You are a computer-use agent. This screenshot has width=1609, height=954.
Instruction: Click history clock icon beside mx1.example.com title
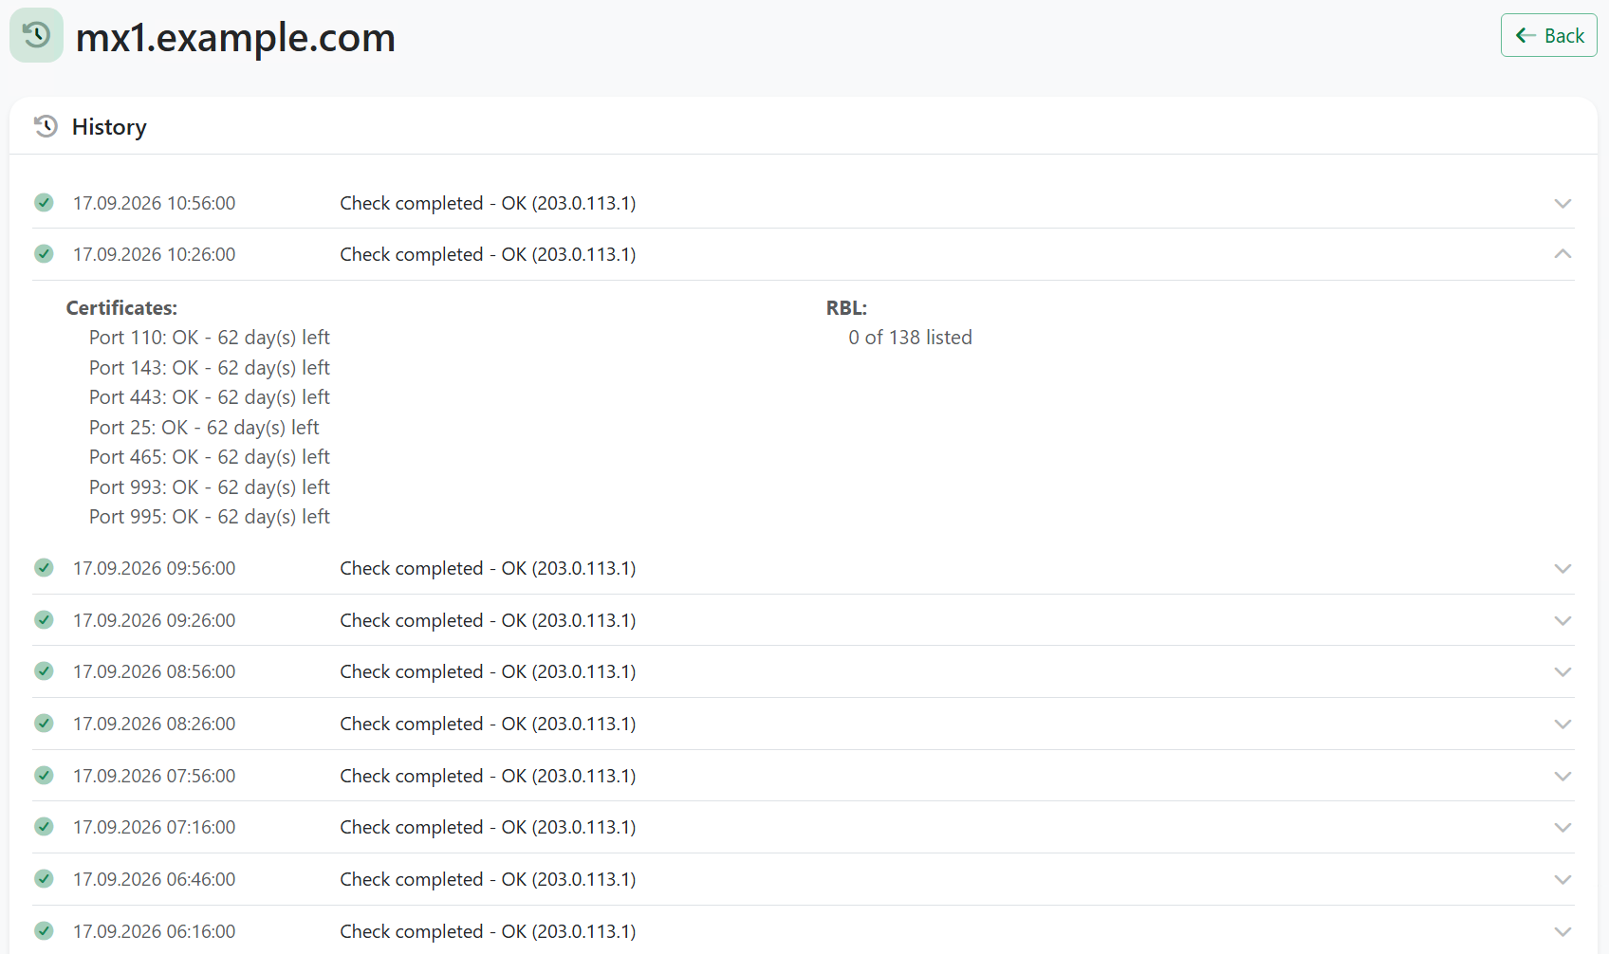(x=36, y=35)
